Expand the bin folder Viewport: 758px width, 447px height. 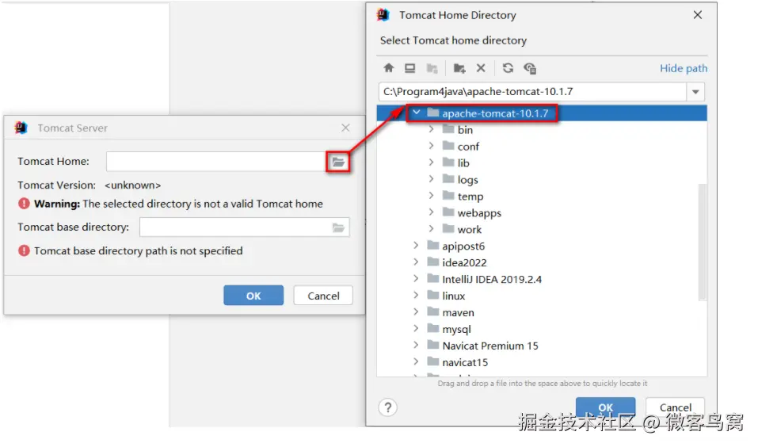pos(431,129)
